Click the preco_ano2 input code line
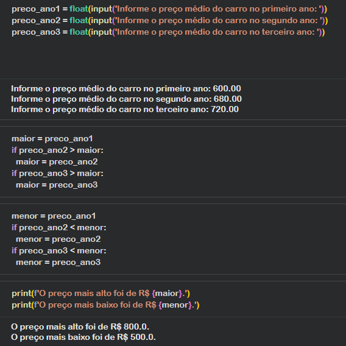The width and height of the screenshot is (346, 346). click(170, 21)
